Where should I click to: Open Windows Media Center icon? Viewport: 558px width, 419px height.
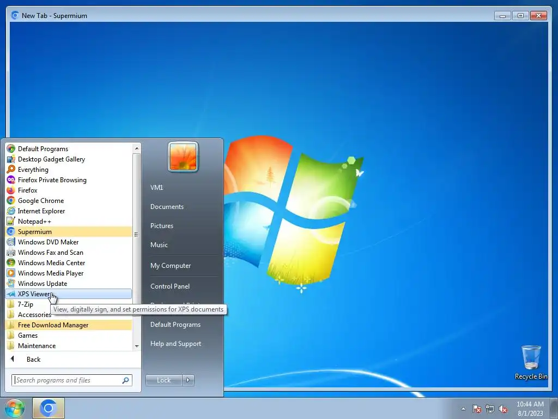click(x=11, y=262)
